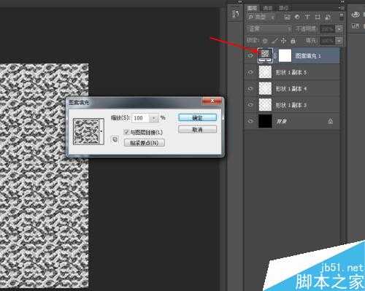Click the pattern preview thumbnail in dialog
The image size is (365, 291).
(86, 131)
